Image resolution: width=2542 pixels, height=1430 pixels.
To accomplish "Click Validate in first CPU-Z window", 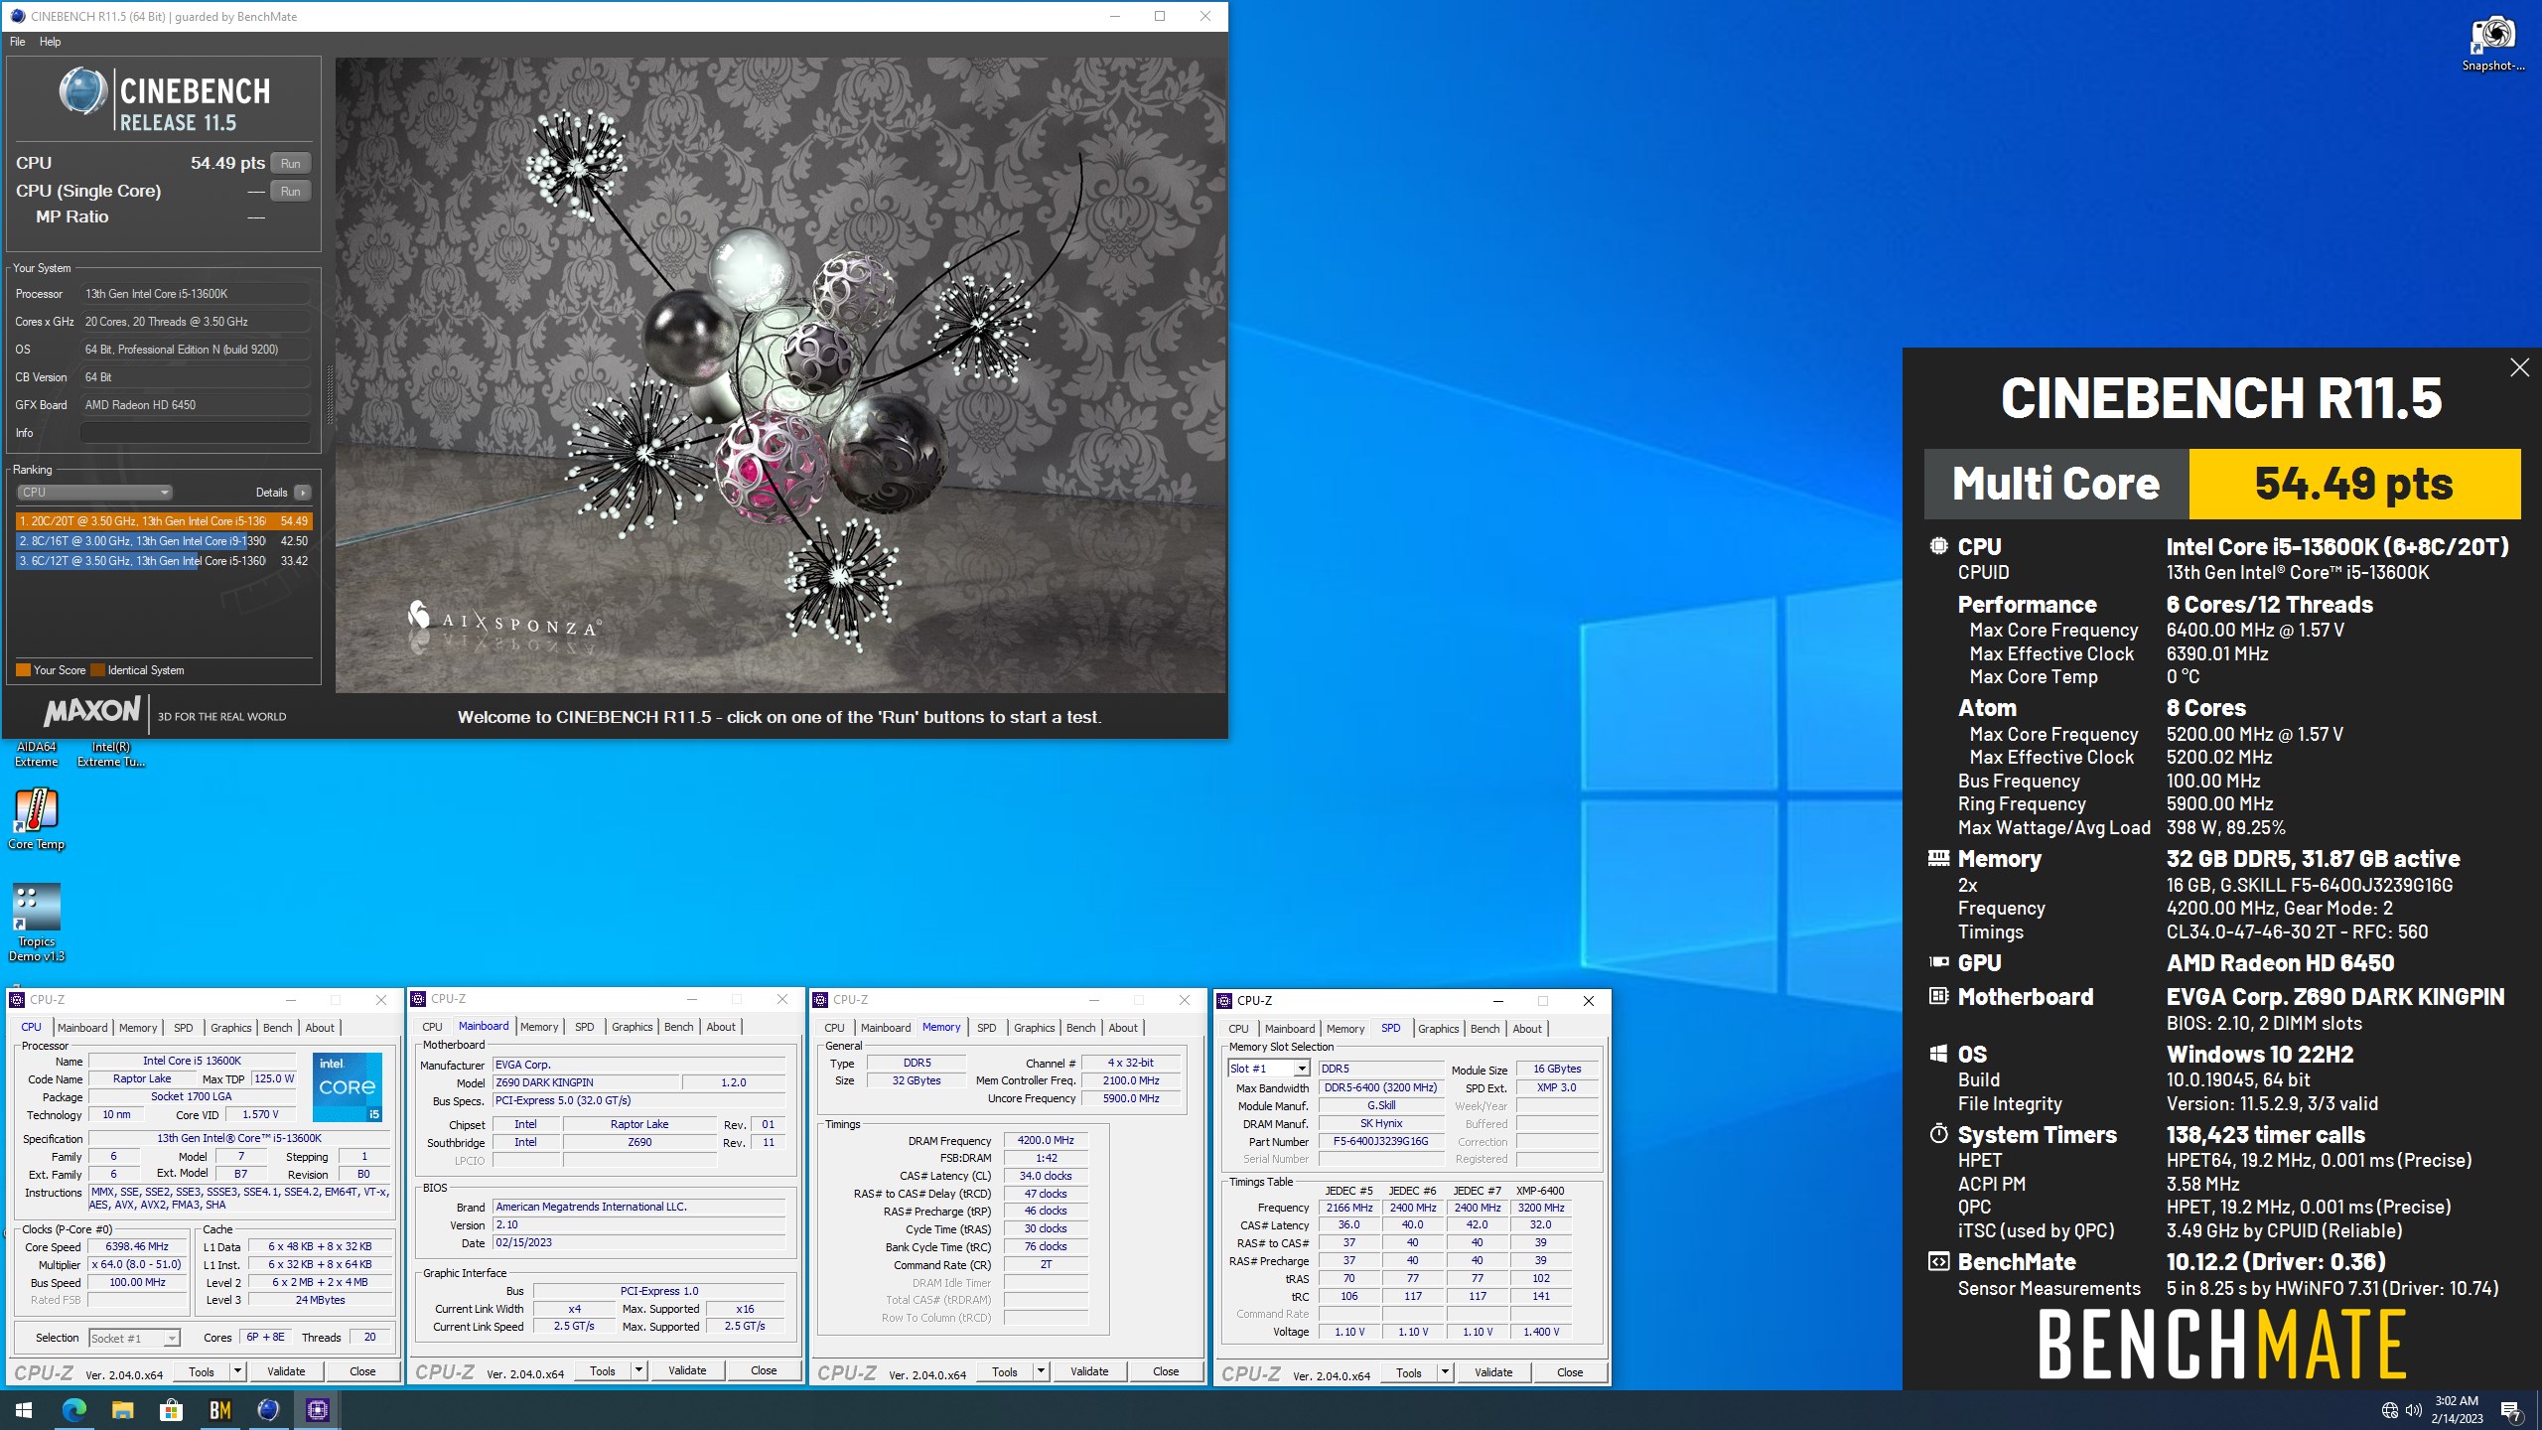I will 286,1371.
